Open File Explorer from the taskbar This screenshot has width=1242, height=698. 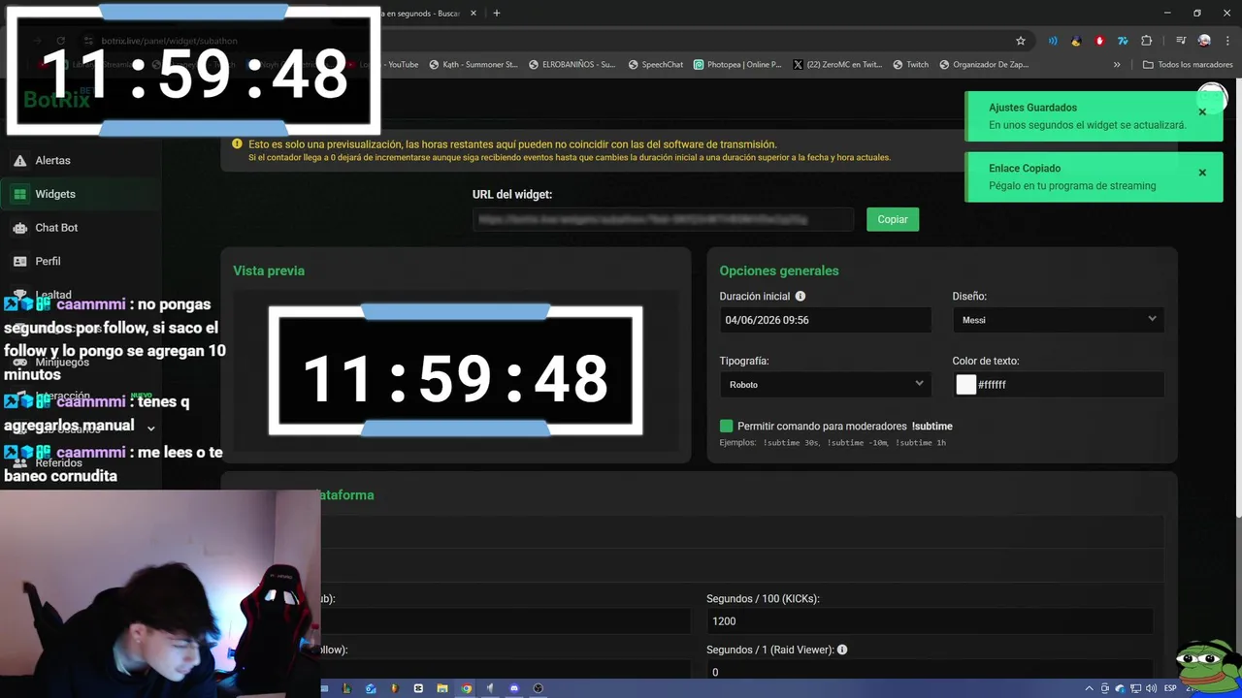[x=442, y=688]
